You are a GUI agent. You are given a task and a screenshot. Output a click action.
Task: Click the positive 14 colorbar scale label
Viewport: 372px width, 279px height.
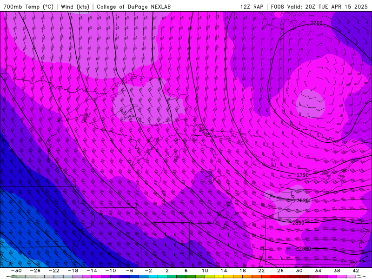[x=224, y=271]
